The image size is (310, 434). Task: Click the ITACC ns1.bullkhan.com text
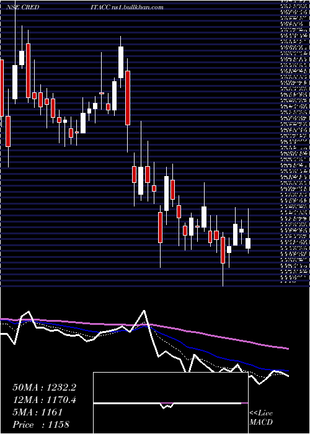click(x=126, y=7)
